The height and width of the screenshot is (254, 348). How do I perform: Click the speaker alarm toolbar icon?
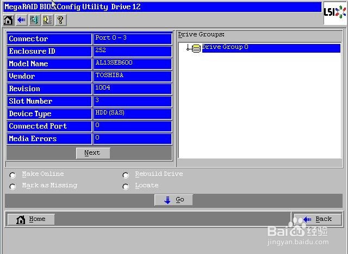[x=48, y=20]
